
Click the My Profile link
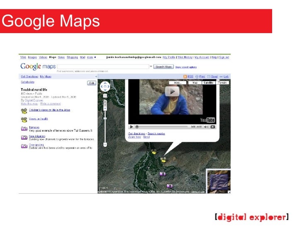pyautogui.click(x=169, y=57)
